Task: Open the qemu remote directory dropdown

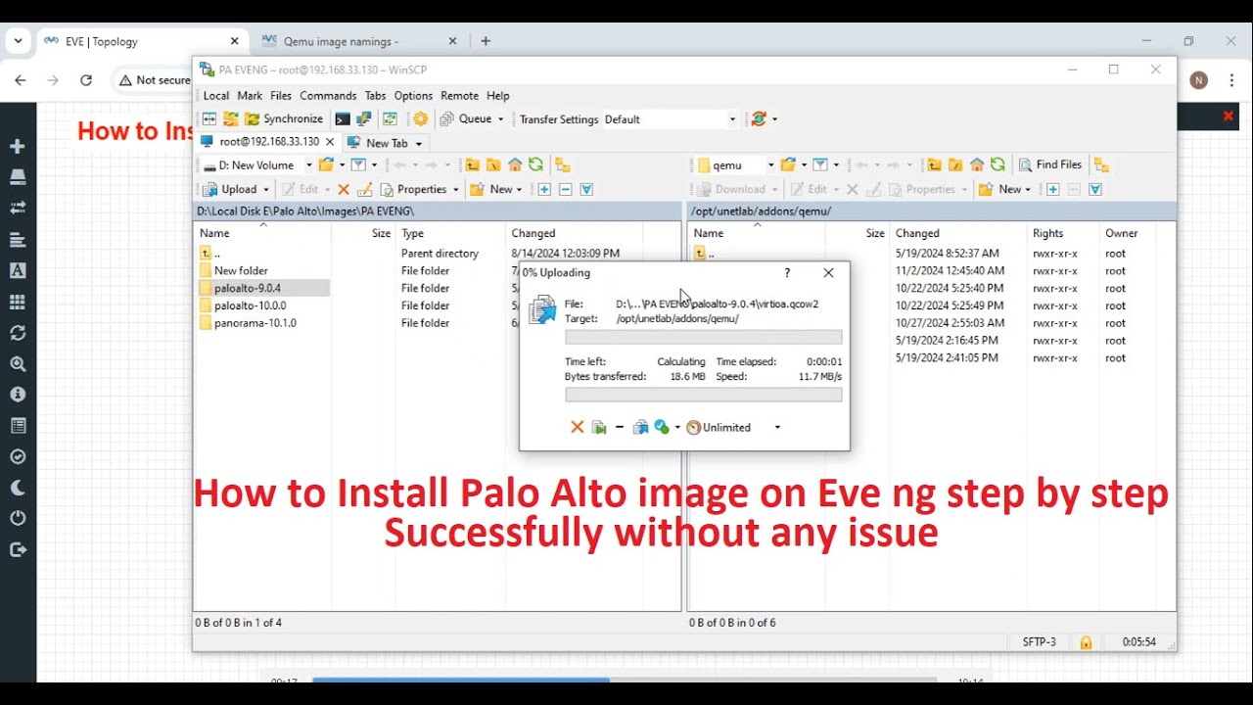Action: coord(770,165)
